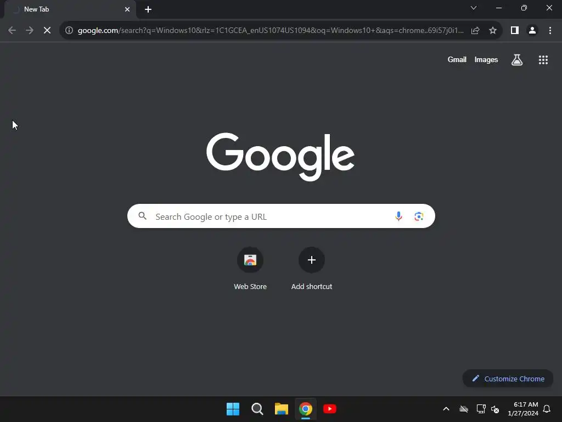Open the notifications bell icon
This screenshot has height=422, width=562.
[547, 409]
